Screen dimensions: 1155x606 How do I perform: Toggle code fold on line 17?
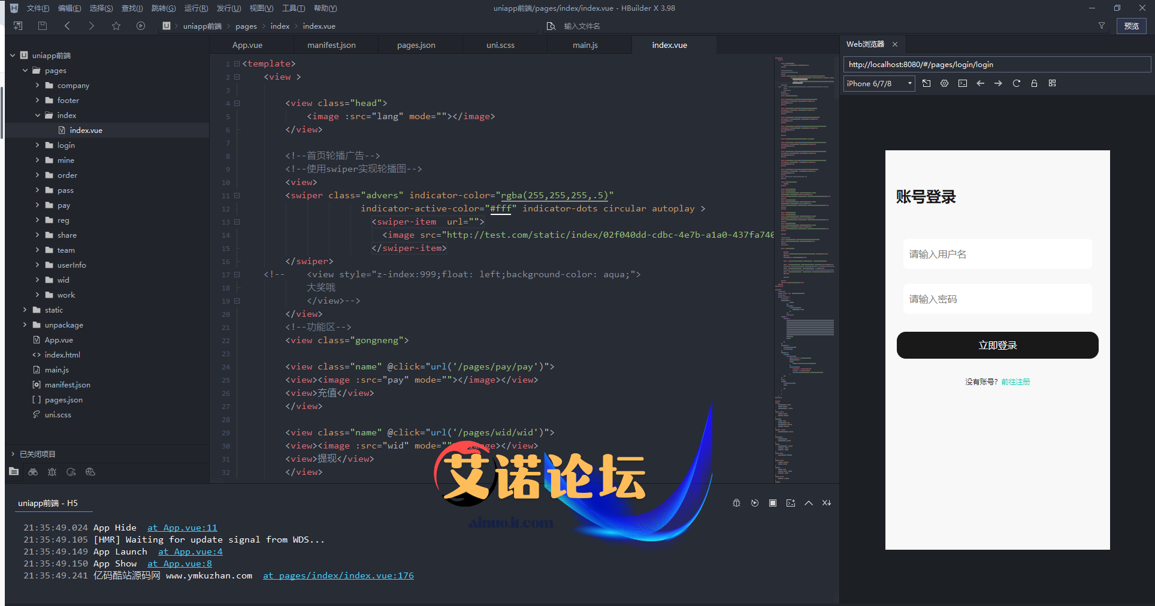click(237, 274)
